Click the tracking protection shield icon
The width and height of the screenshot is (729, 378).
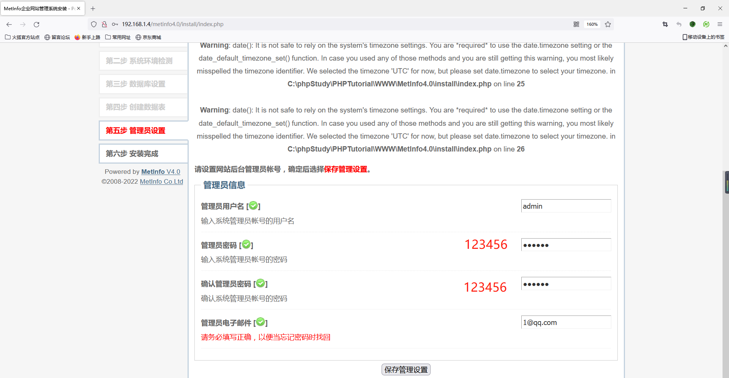point(94,24)
